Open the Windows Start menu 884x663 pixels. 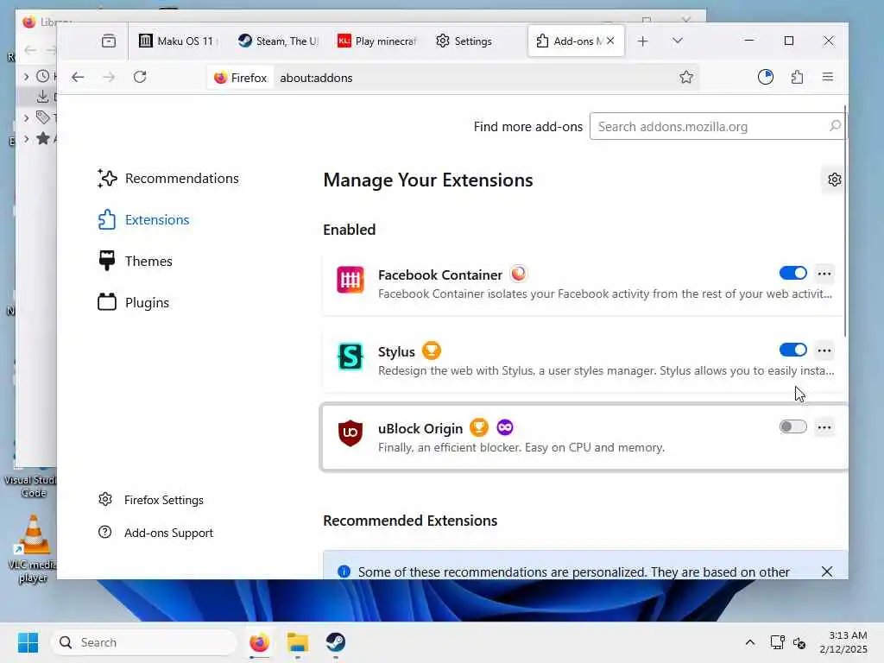point(28,642)
